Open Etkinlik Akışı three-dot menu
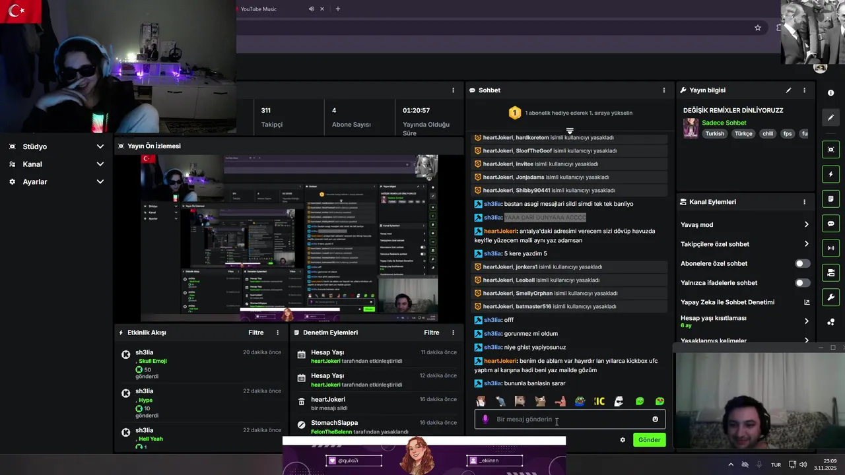The width and height of the screenshot is (845, 475). point(277,332)
